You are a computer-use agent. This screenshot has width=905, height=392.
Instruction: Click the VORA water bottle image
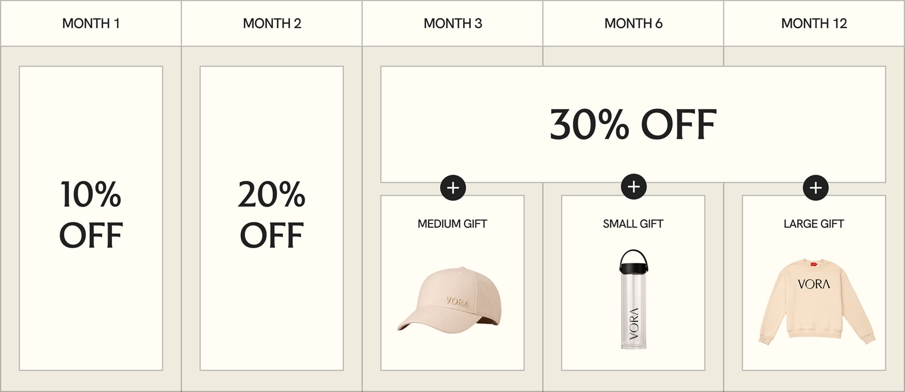point(633,307)
